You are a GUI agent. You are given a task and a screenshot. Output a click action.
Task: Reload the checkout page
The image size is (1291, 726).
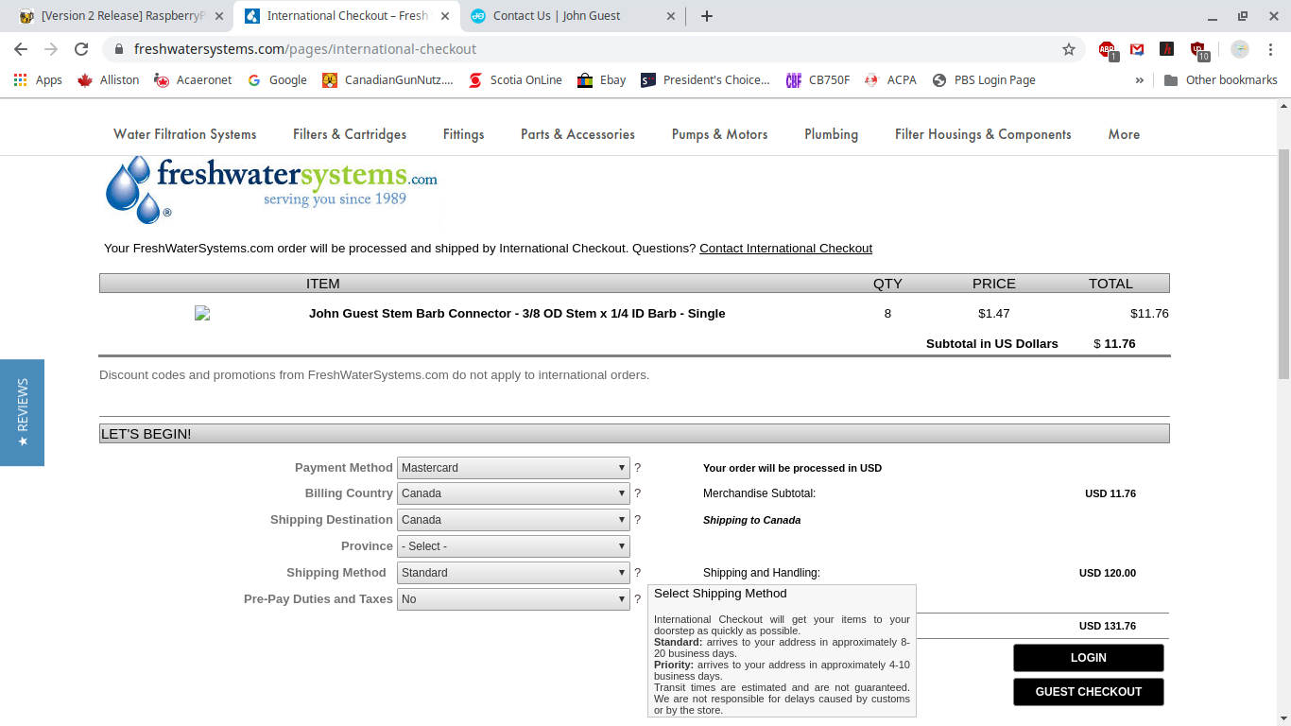[81, 49]
